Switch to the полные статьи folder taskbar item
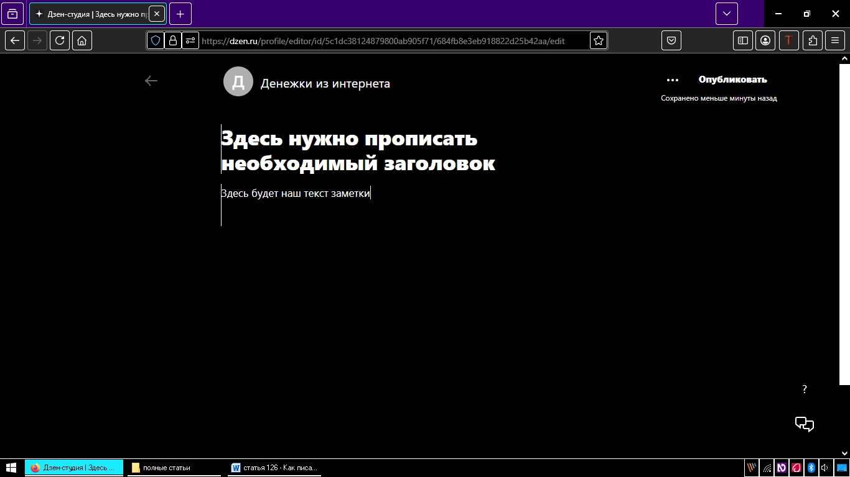The image size is (850, 477). coord(174,468)
